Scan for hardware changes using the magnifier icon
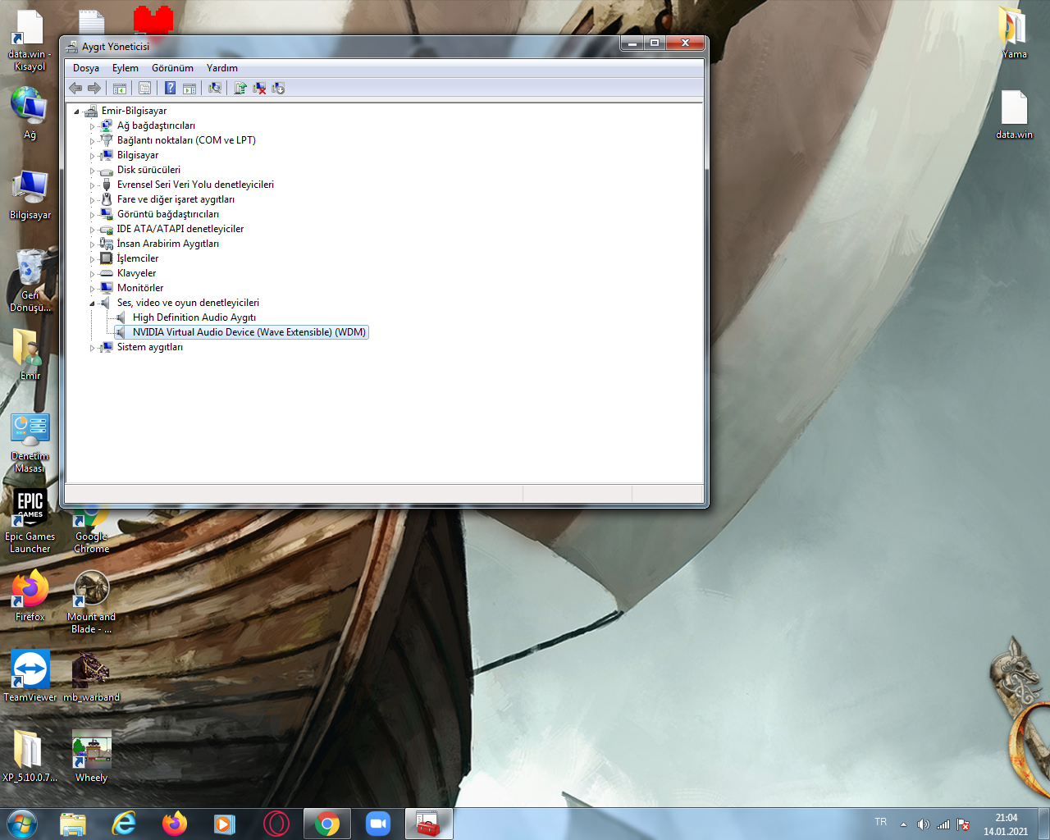1050x840 pixels. 215,88
